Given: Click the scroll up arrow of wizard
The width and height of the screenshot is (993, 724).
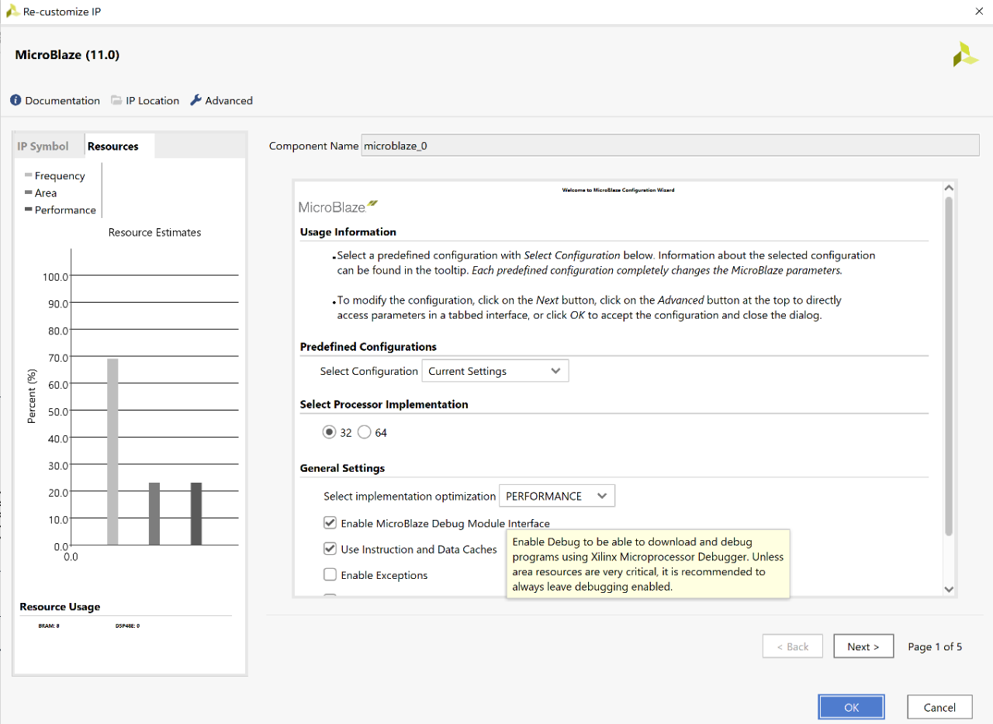Looking at the screenshot, I should [x=948, y=189].
